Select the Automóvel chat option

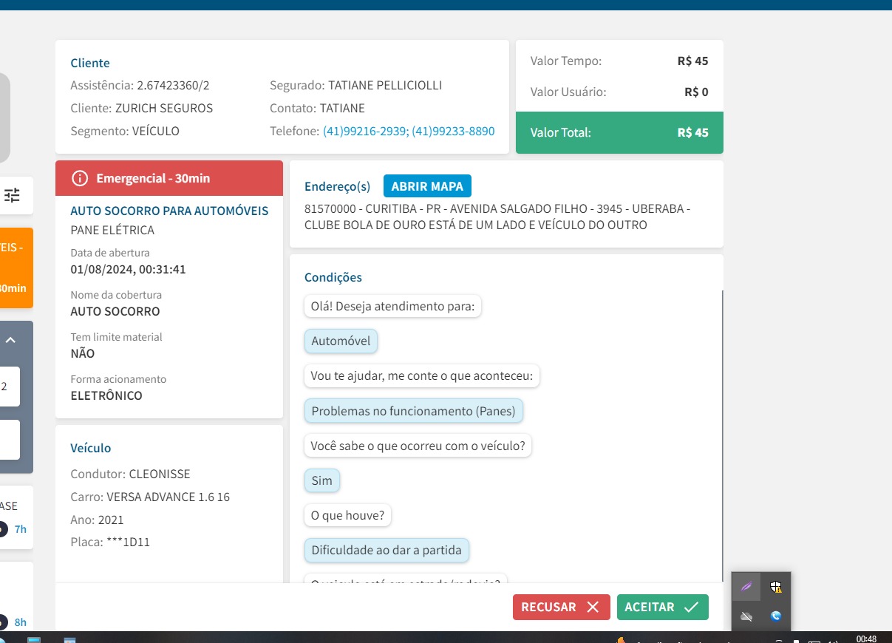[341, 341]
